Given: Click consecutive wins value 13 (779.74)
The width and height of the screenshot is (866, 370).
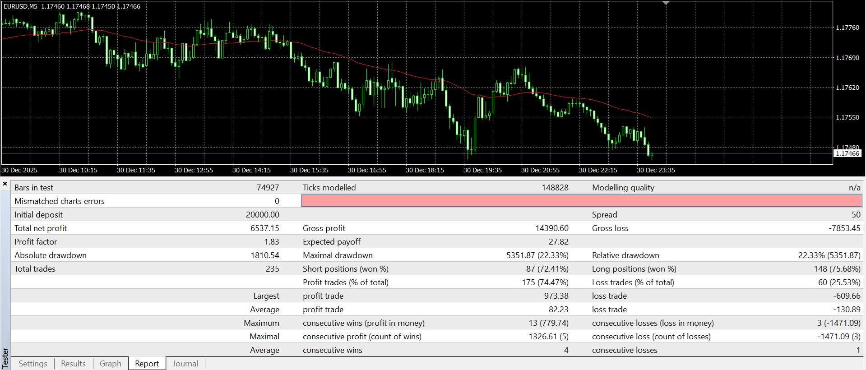Looking at the screenshot, I should 548,323.
